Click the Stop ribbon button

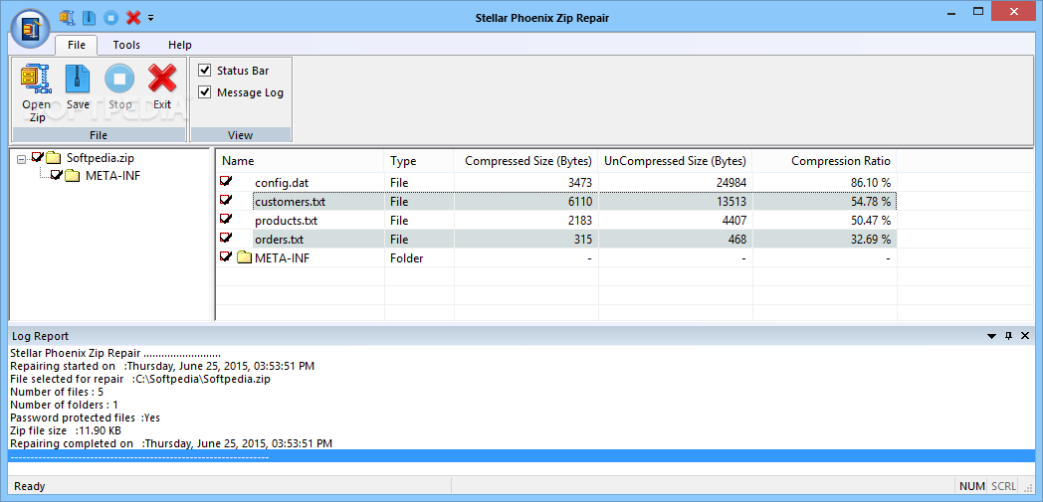[119, 87]
